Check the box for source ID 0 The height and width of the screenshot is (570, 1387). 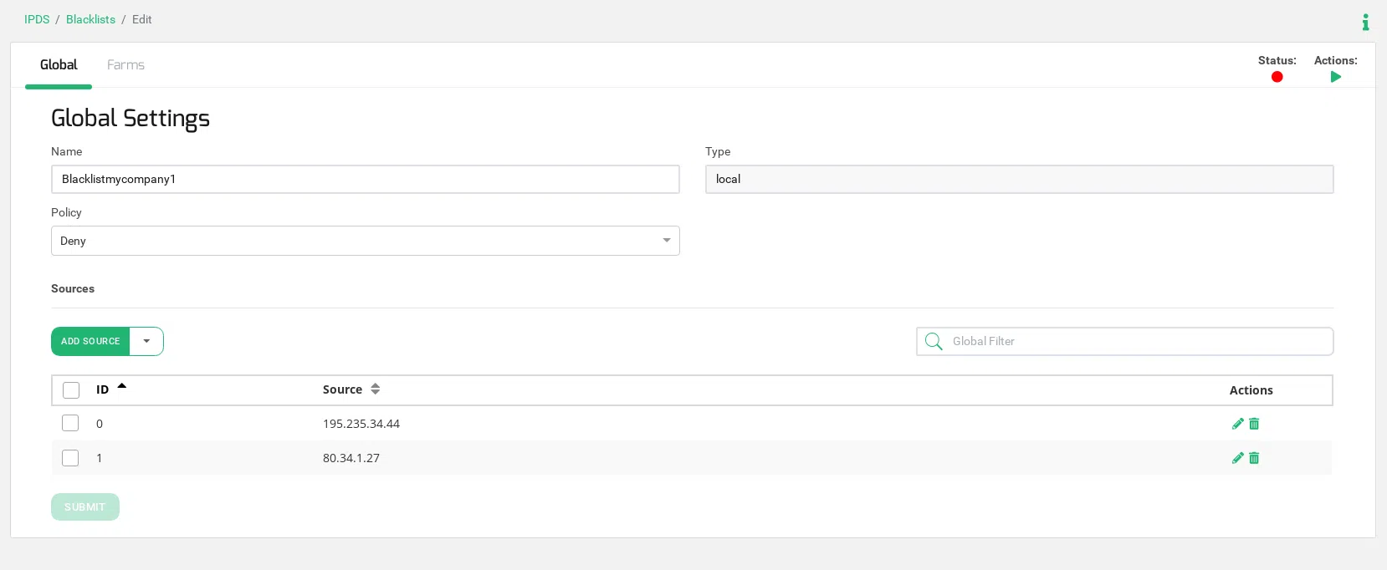tap(70, 424)
